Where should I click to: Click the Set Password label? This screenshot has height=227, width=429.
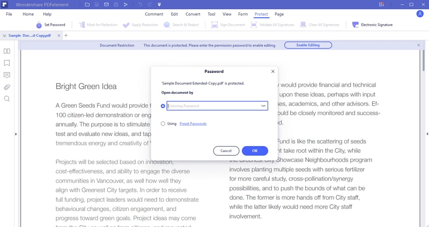coord(55,25)
